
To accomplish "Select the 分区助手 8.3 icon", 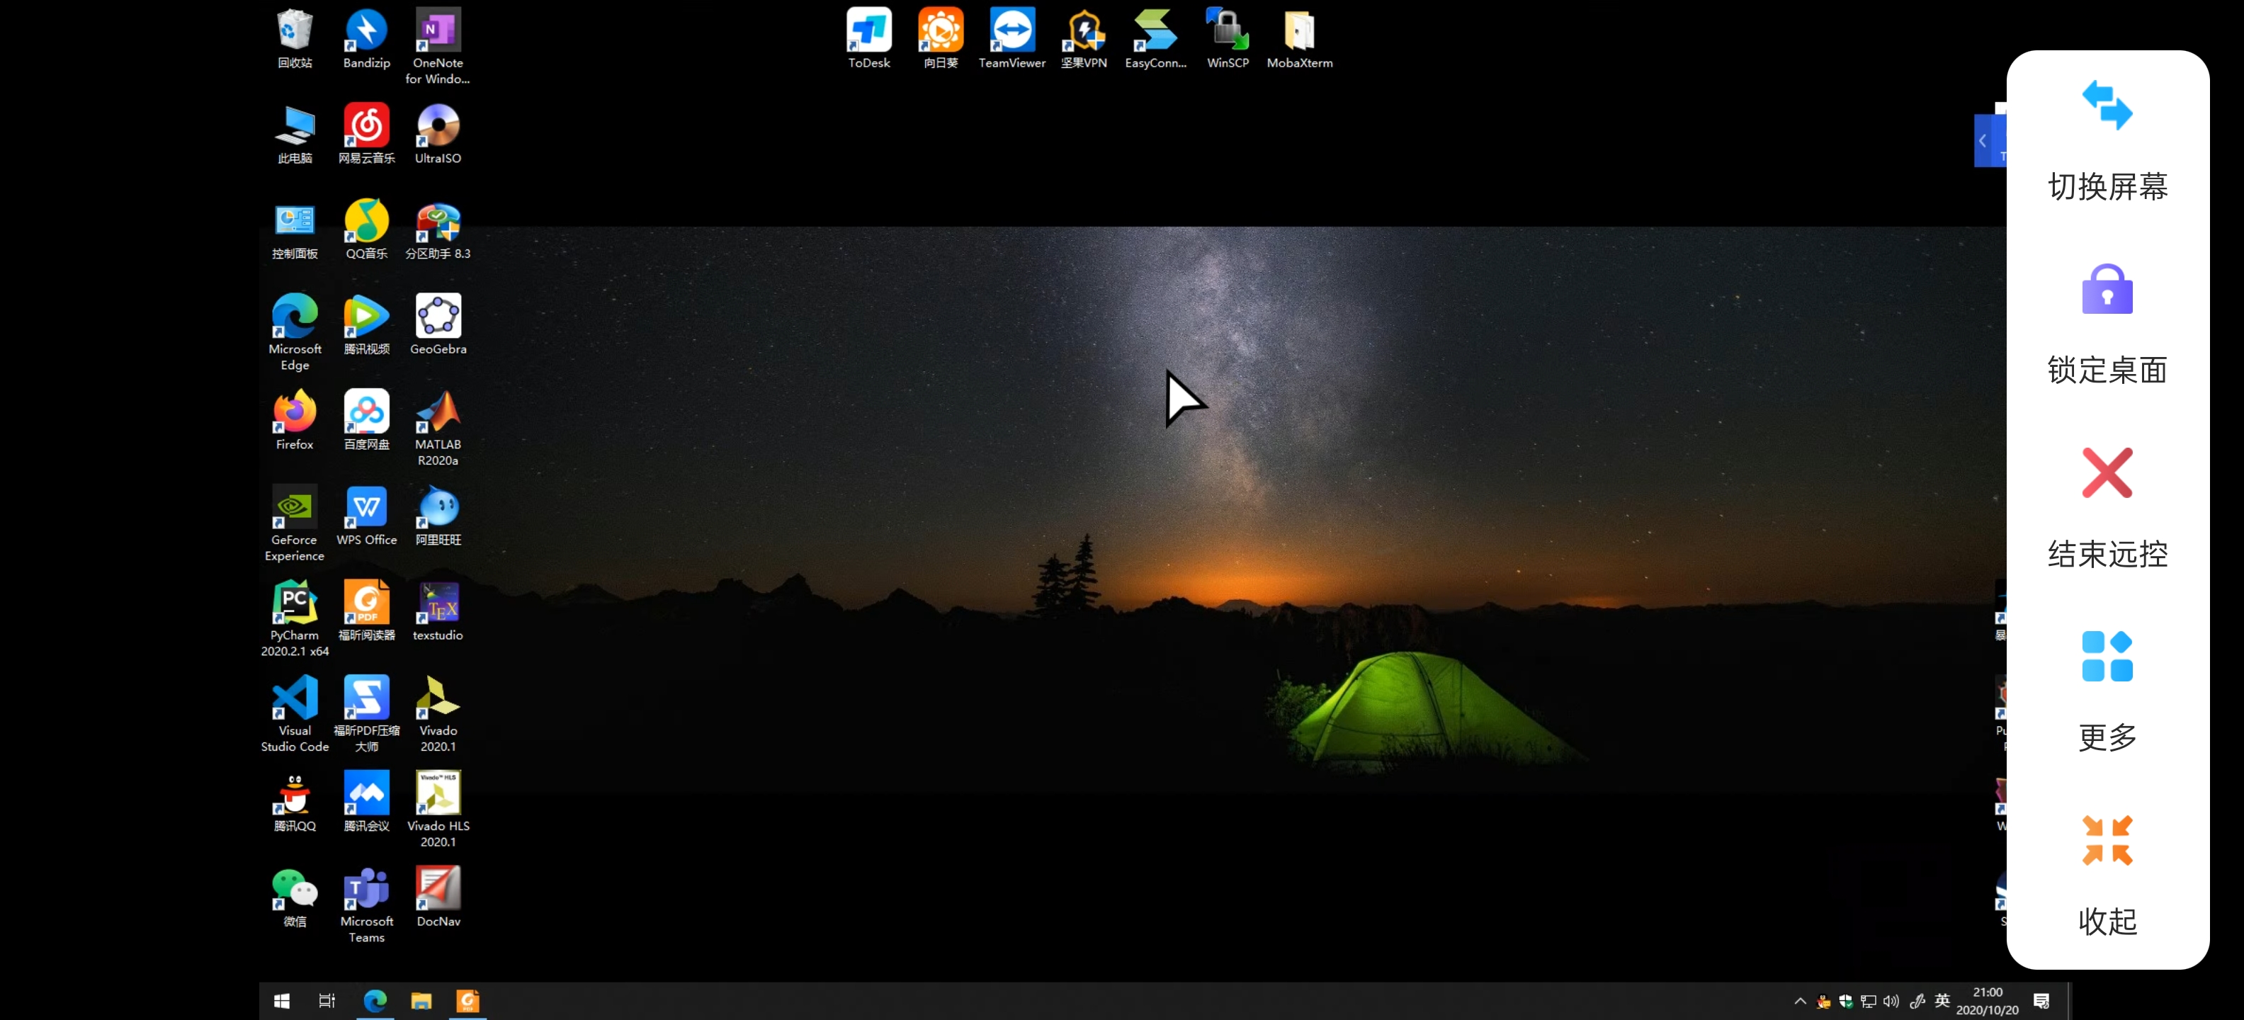I will pyautogui.click(x=437, y=230).
